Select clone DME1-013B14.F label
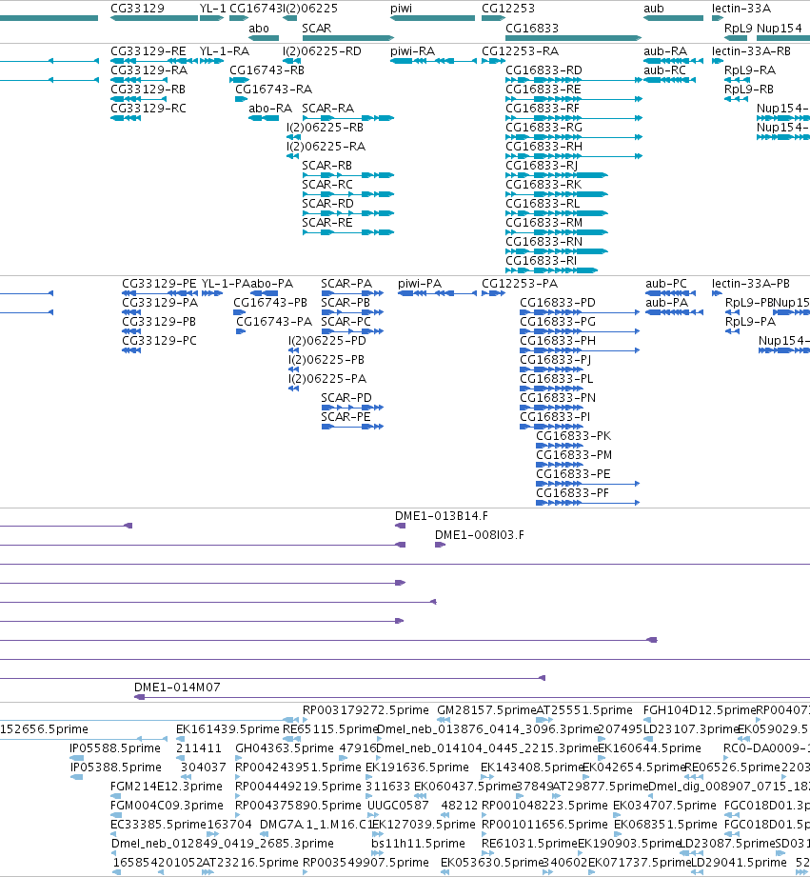 click(x=441, y=516)
